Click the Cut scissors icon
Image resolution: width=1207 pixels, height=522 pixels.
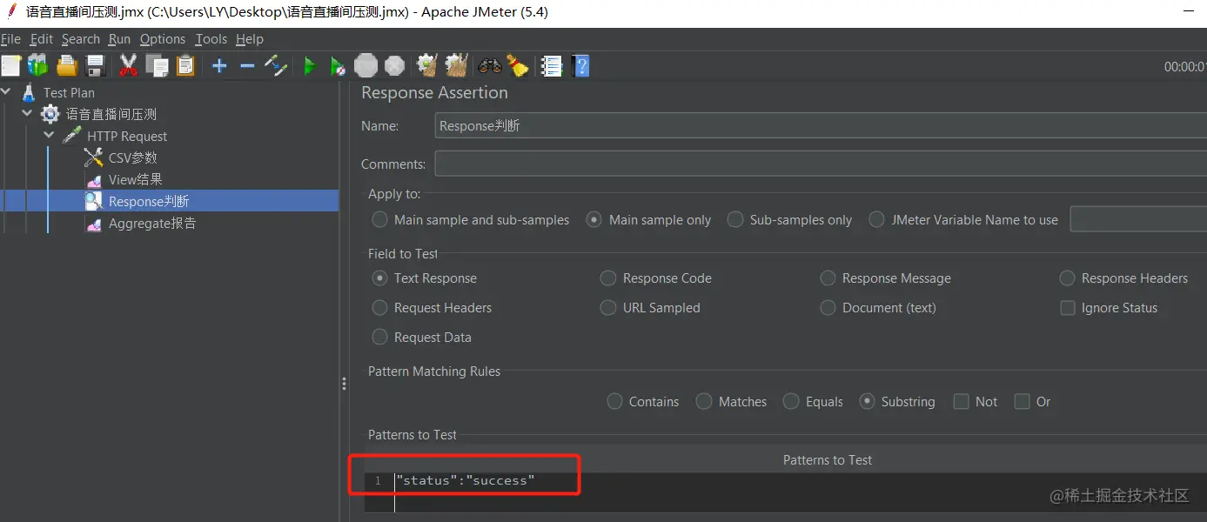[129, 65]
